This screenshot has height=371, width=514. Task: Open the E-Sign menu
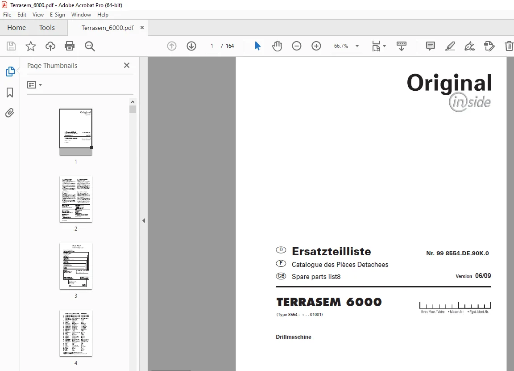tap(58, 15)
